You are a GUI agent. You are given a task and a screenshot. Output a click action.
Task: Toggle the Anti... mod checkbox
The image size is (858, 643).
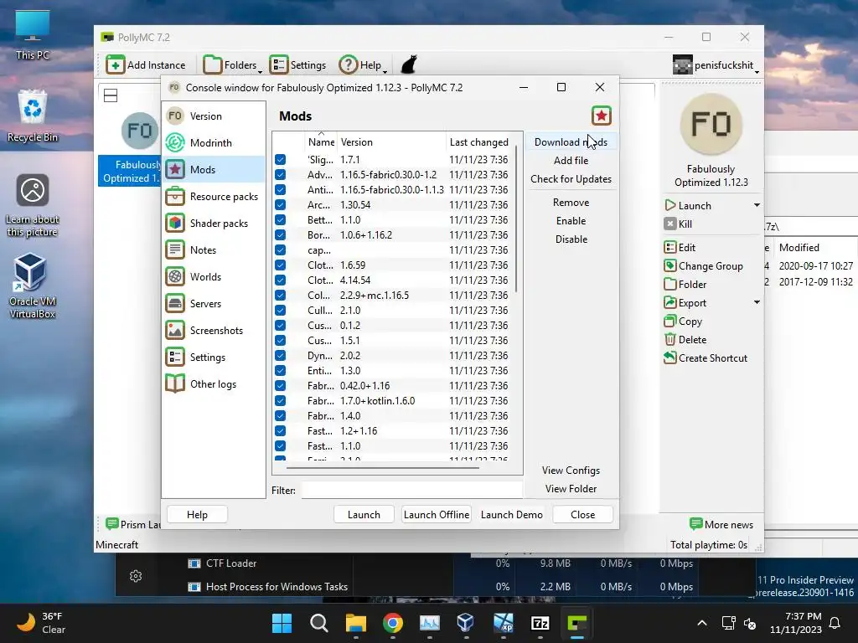coord(280,190)
